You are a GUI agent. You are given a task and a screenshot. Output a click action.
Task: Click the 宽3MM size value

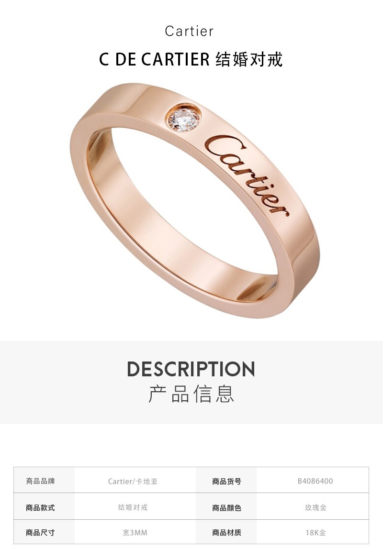135,533
